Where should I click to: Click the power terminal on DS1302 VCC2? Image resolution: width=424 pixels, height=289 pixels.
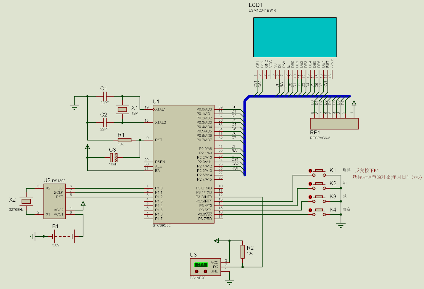coord(83,204)
